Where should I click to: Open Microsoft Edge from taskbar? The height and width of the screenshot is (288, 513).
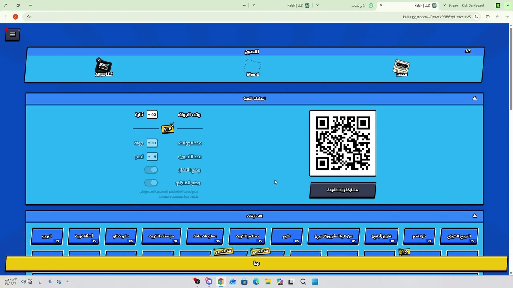coord(256,282)
